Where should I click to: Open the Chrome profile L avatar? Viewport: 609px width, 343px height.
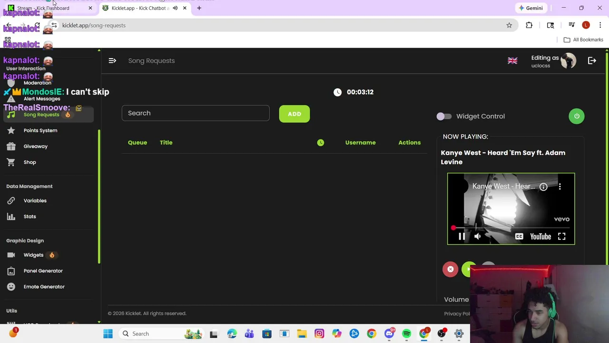(586, 25)
